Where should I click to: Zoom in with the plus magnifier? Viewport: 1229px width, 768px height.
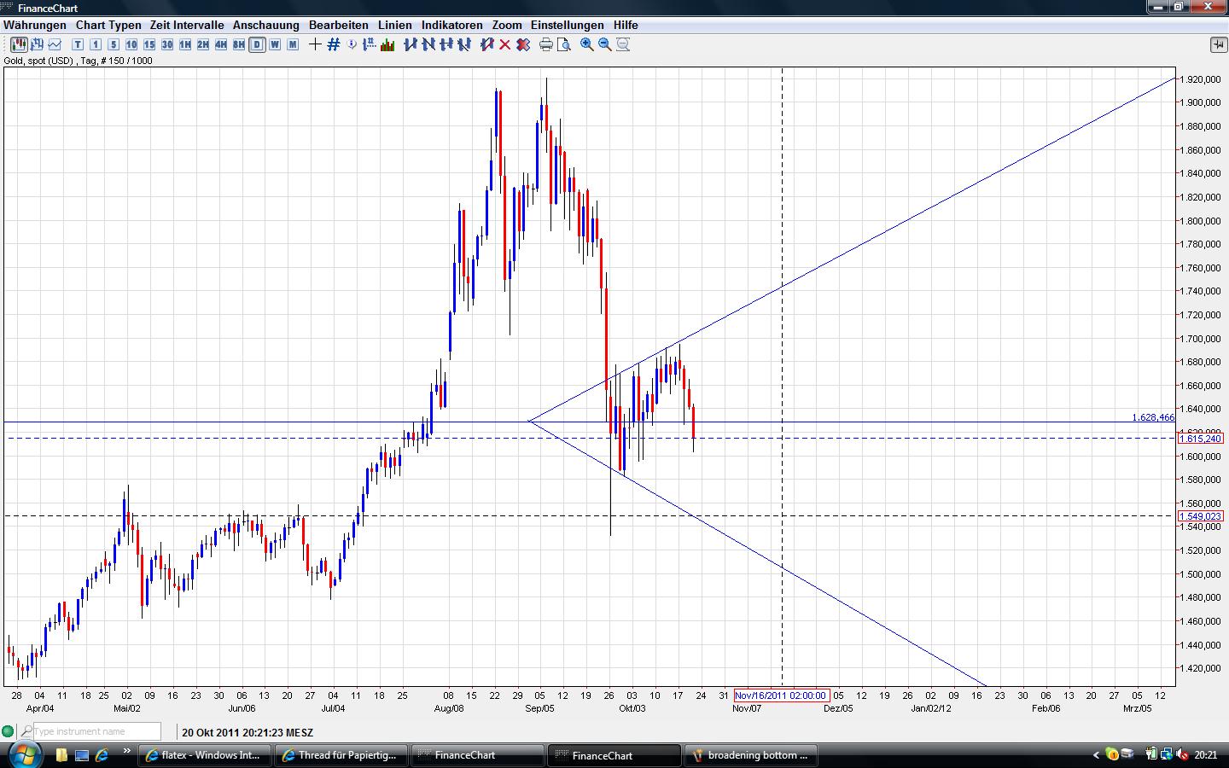[x=587, y=44]
